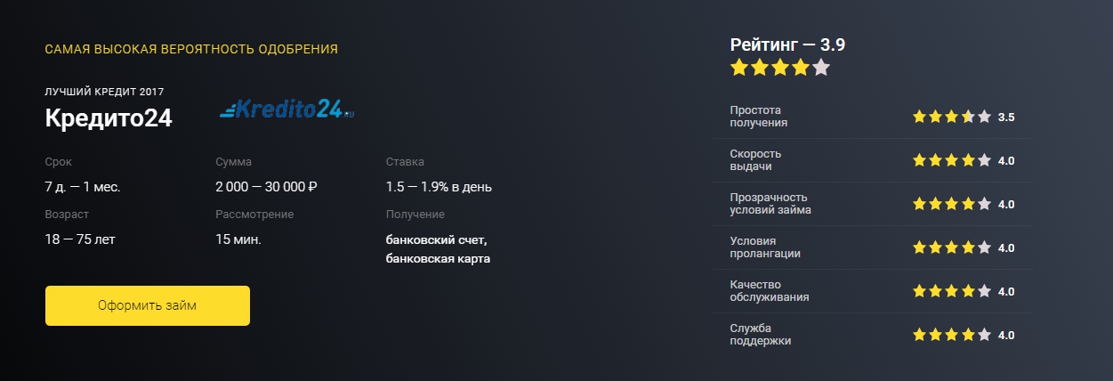
Task: Click the Качество обслуживания row label
Action: tap(770, 291)
